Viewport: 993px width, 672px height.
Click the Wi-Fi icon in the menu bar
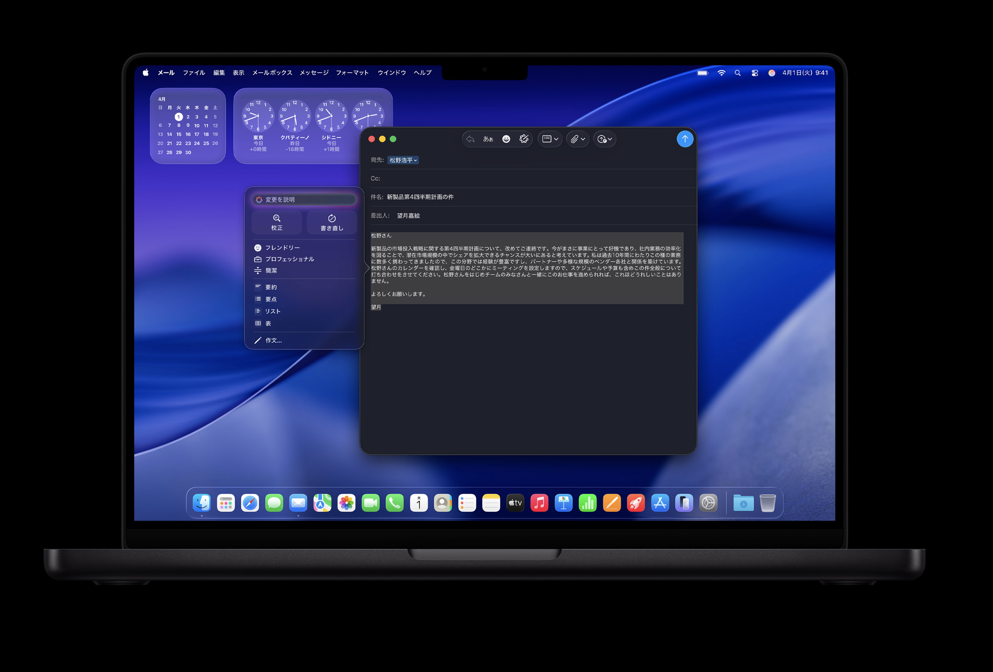[x=721, y=73]
